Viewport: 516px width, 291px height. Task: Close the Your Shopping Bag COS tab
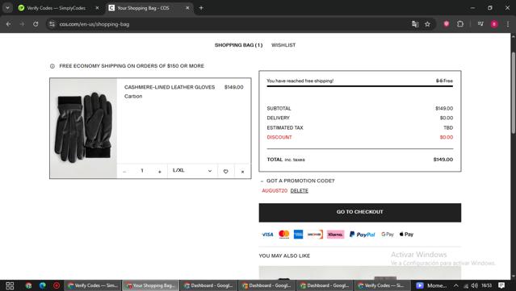pos(187,8)
